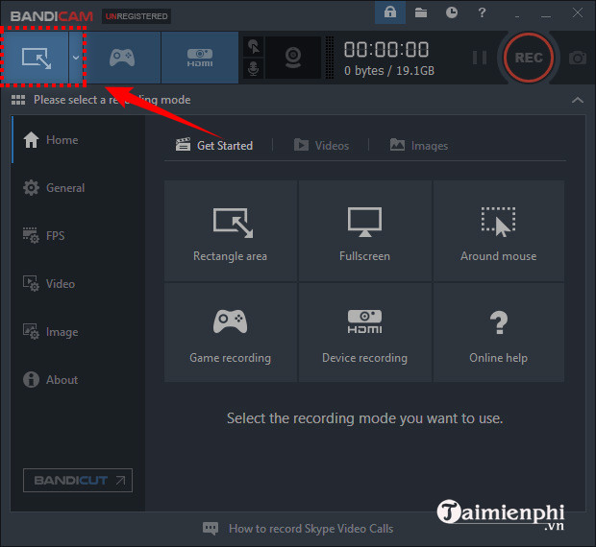Choose the Device recording tile
Image resolution: width=596 pixels, height=547 pixels.
(364, 332)
